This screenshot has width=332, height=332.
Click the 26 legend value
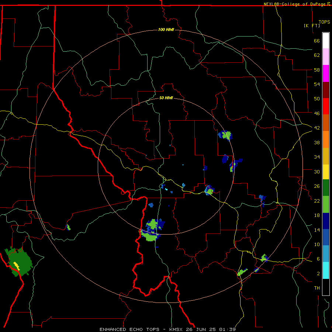point(317,186)
